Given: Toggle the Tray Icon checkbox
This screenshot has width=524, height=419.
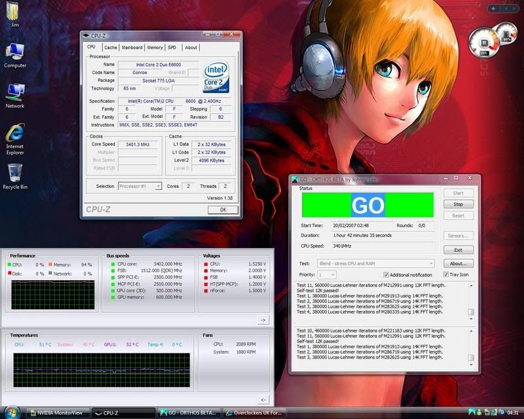Looking at the screenshot, I should pyautogui.click(x=445, y=274).
